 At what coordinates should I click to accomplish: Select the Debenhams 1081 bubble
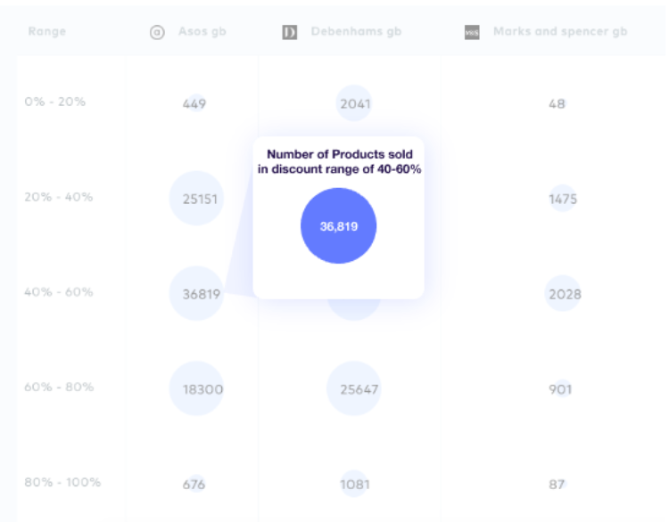(x=354, y=484)
